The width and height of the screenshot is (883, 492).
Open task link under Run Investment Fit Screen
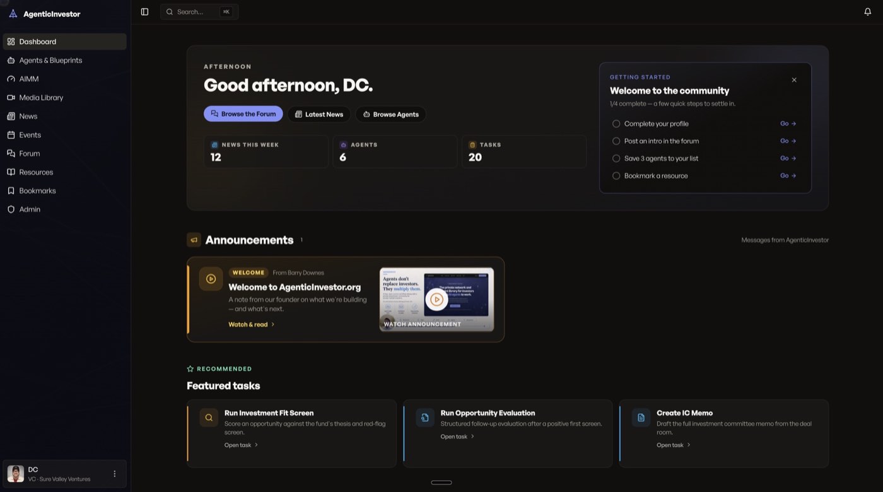coord(242,445)
